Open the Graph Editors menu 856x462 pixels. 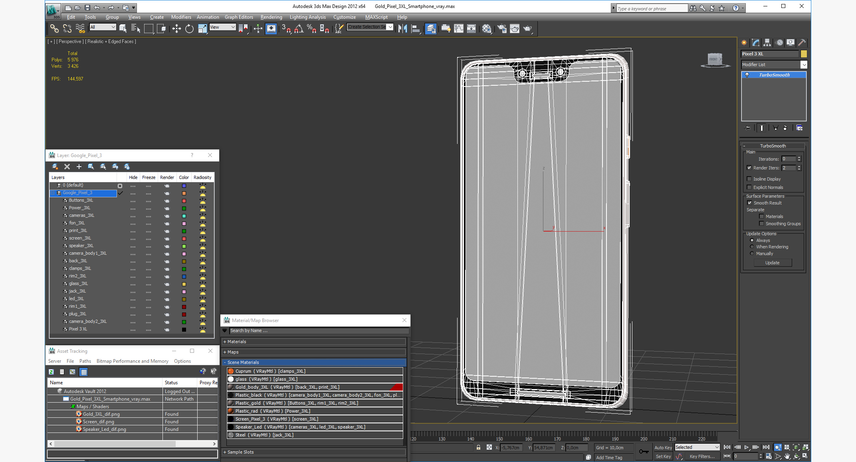click(239, 17)
